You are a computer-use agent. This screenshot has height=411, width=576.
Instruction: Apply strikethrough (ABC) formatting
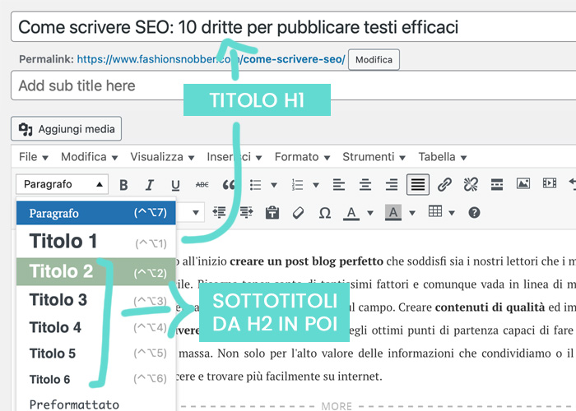coord(202,185)
